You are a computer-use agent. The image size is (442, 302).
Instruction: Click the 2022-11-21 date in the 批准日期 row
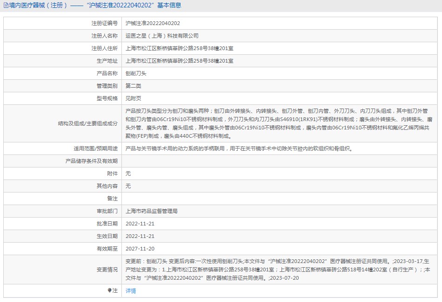click(140, 224)
